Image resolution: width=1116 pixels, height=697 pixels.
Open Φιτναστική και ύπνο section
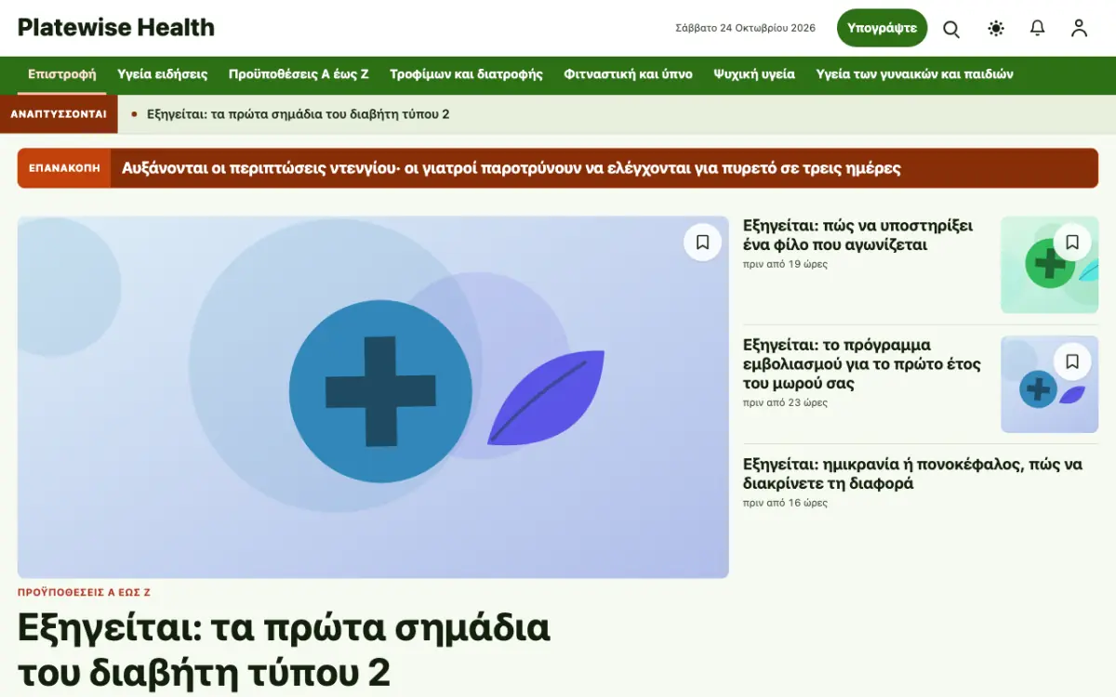[628, 74]
